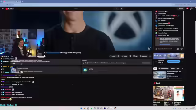Click the Shorts section header
The image size is (196, 110).
click(157, 83)
